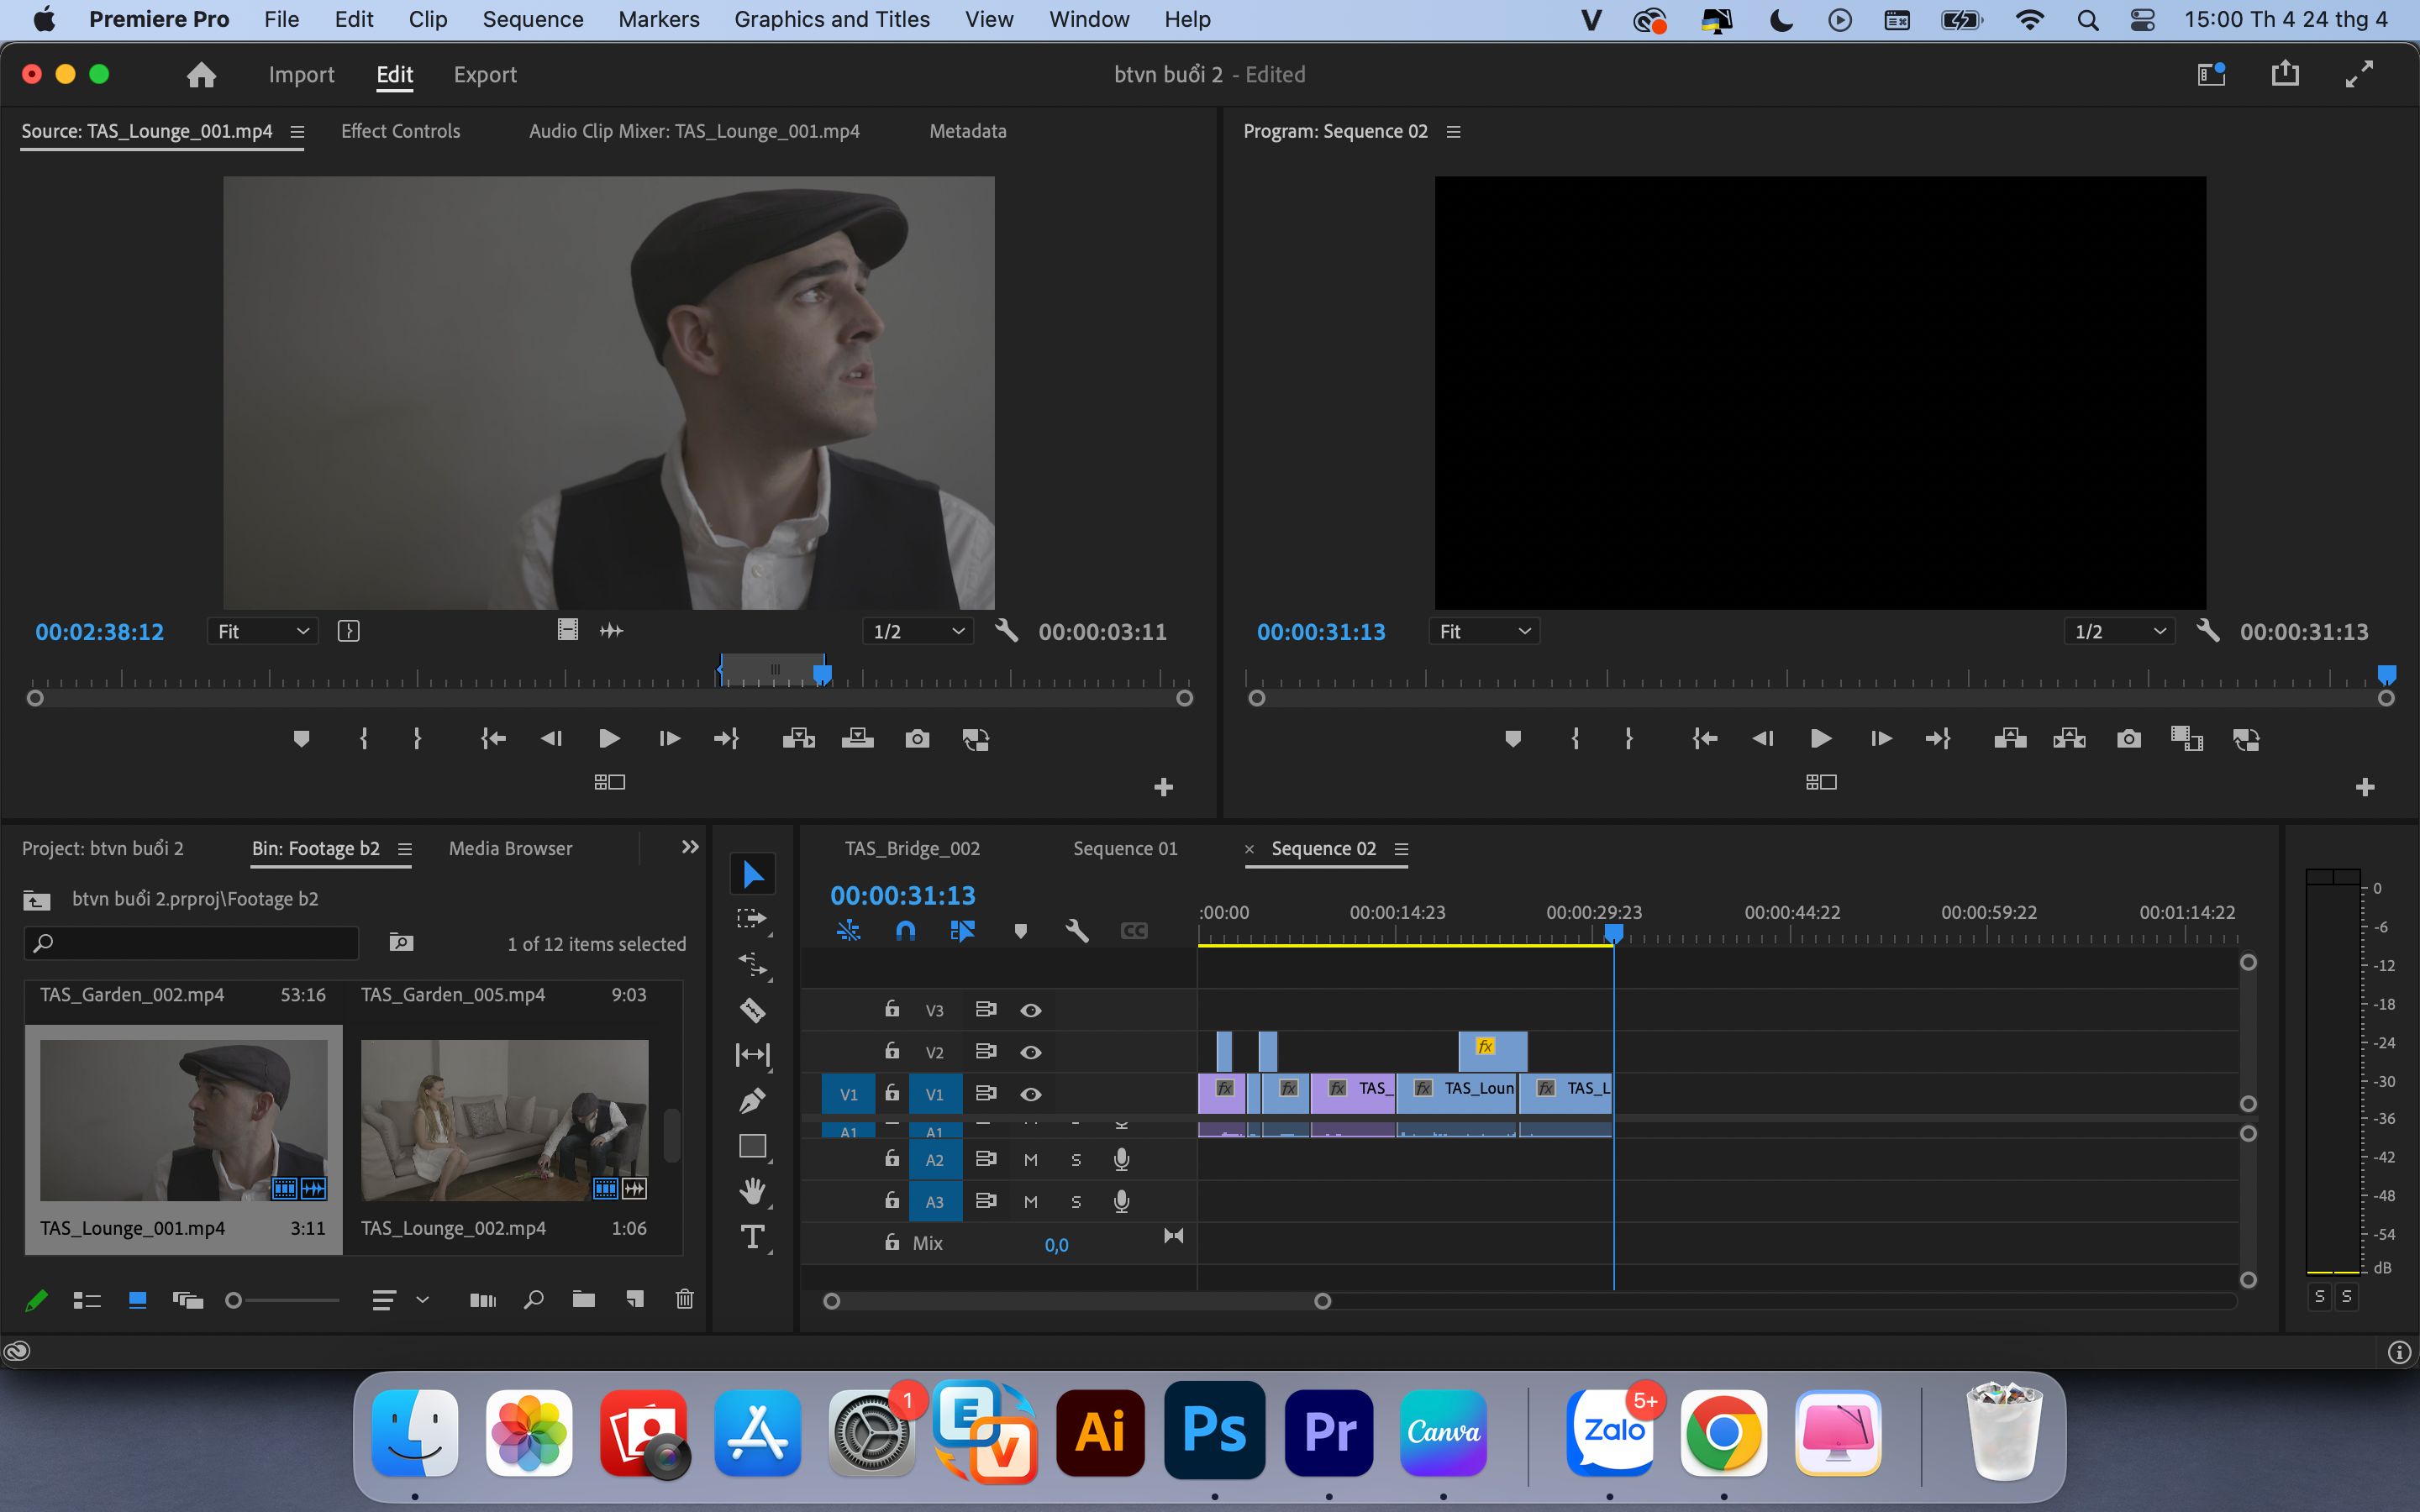Switch to Effect Controls tab
The height and width of the screenshot is (1512, 2420).
(x=400, y=131)
